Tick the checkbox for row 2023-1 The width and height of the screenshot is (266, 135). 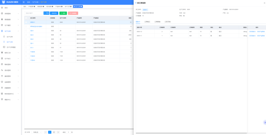click(x=26, y=22)
